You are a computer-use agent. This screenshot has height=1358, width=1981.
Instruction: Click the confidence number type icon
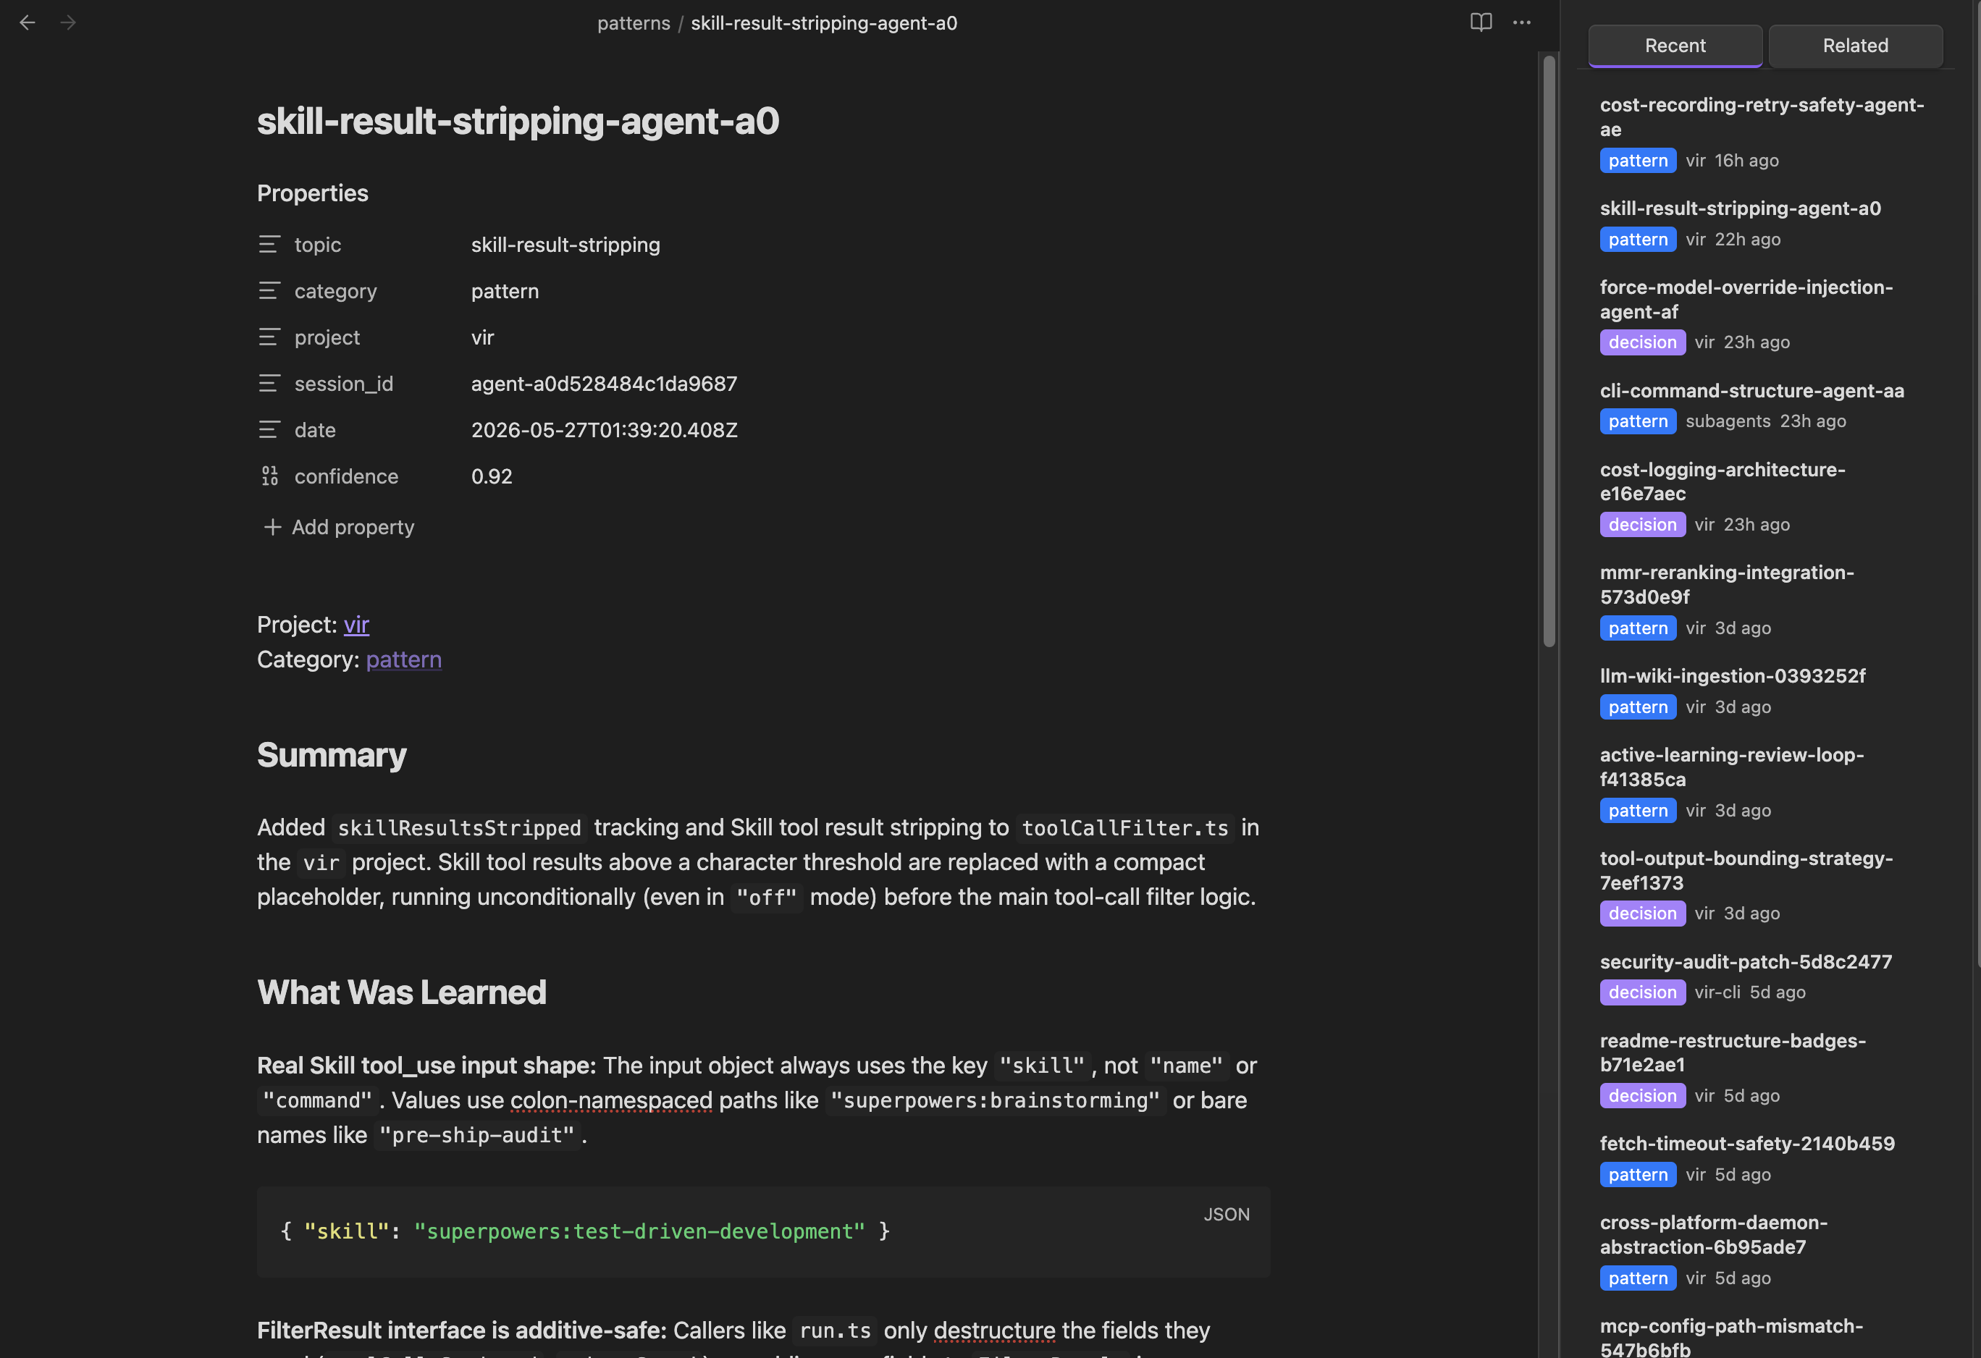pyautogui.click(x=269, y=476)
